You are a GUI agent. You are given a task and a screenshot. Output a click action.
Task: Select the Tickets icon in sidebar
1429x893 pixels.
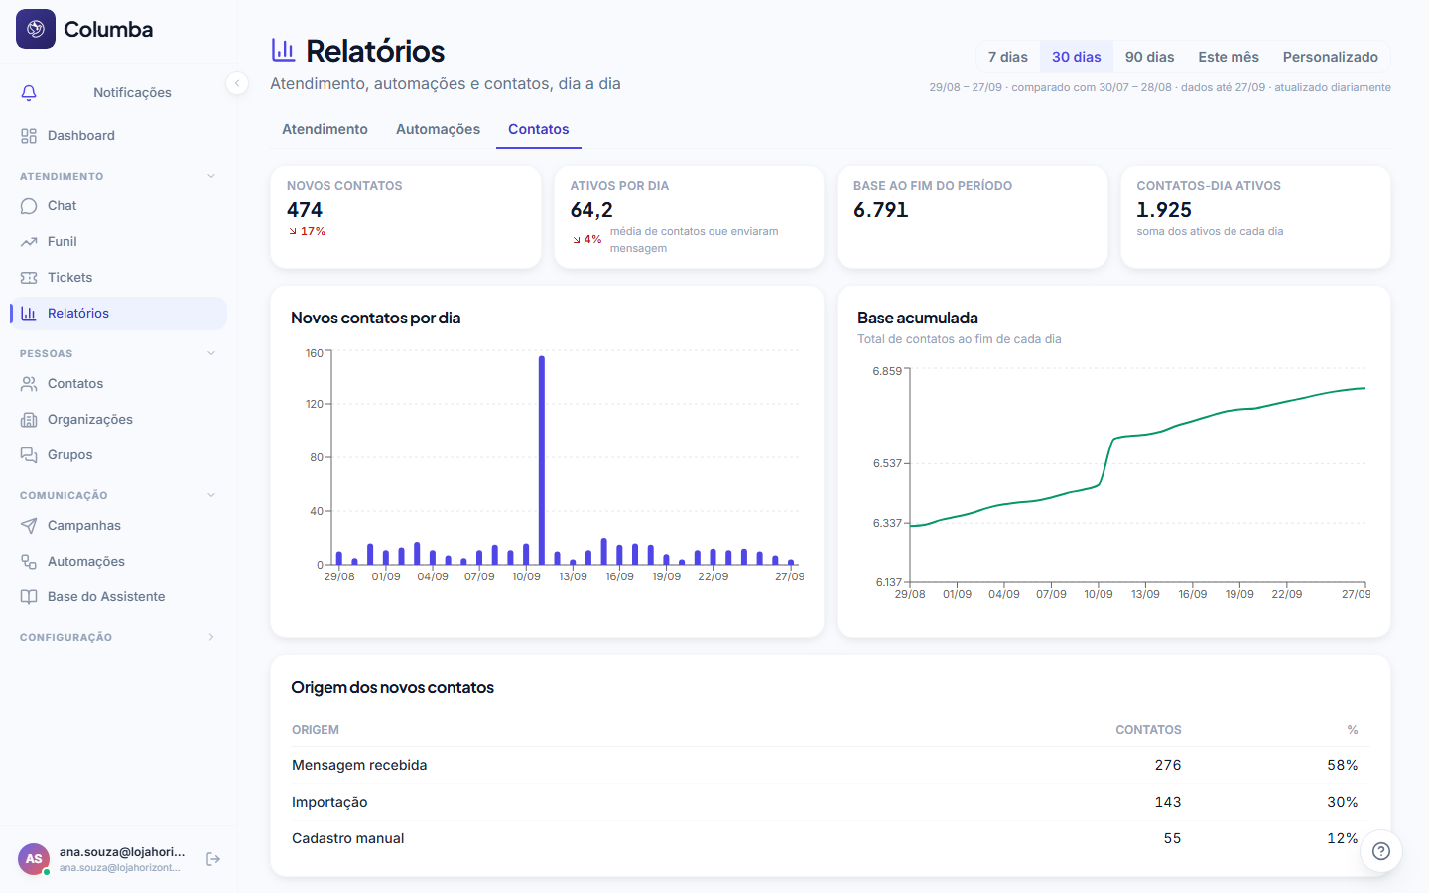pos(29,278)
